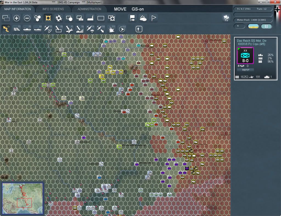Select Rail mode (F2) track icon
Screen dimensions: 281x216
tap(17, 29)
